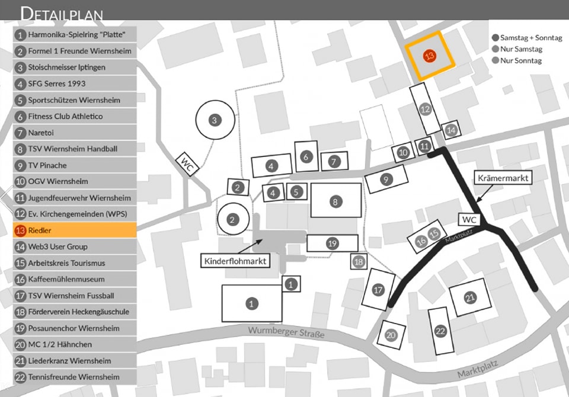Screen dimensions: 569x397
Task: Click the Detailplan title heading
Action: click(x=62, y=13)
